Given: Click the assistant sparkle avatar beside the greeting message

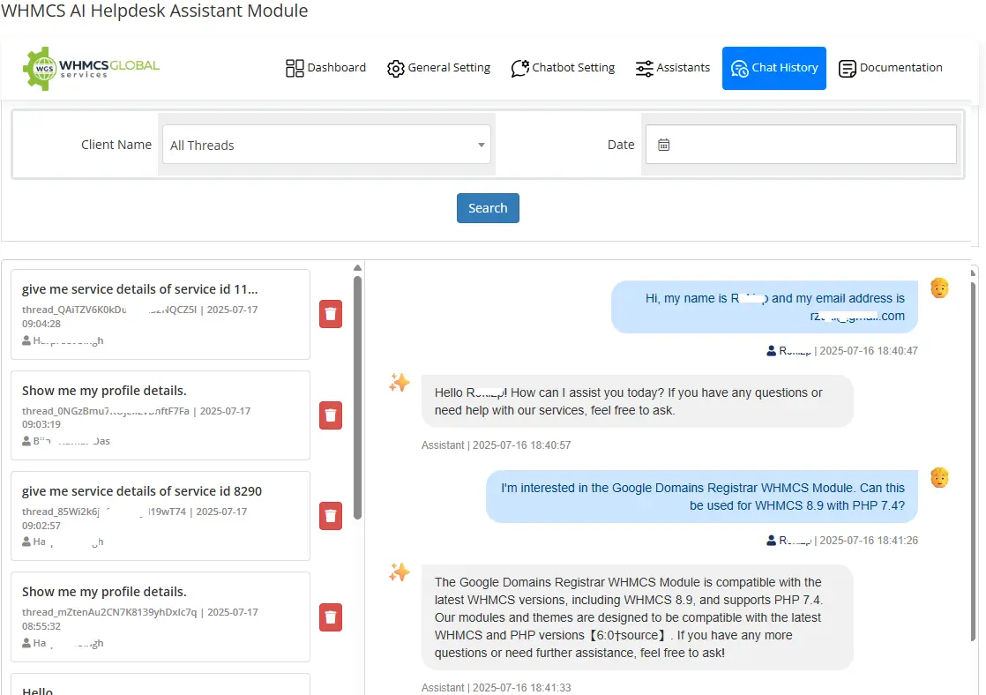Looking at the screenshot, I should click(399, 383).
